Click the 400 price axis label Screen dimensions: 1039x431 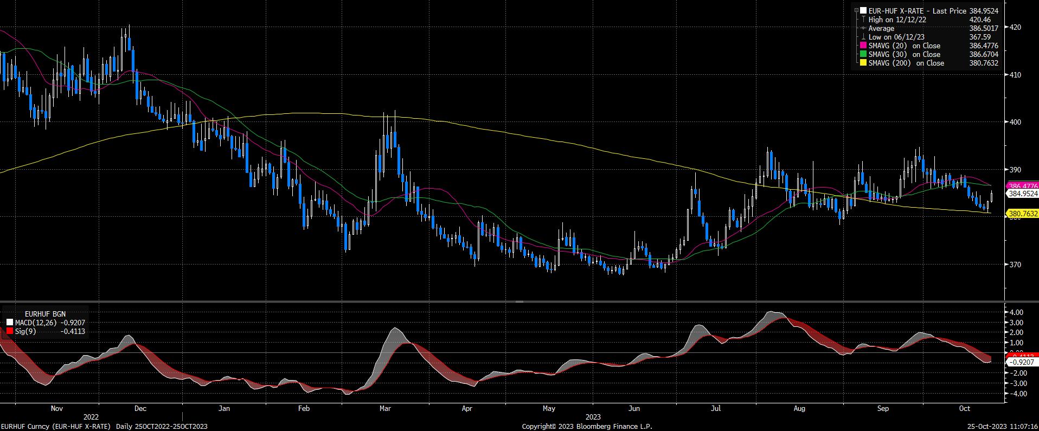[1016, 122]
